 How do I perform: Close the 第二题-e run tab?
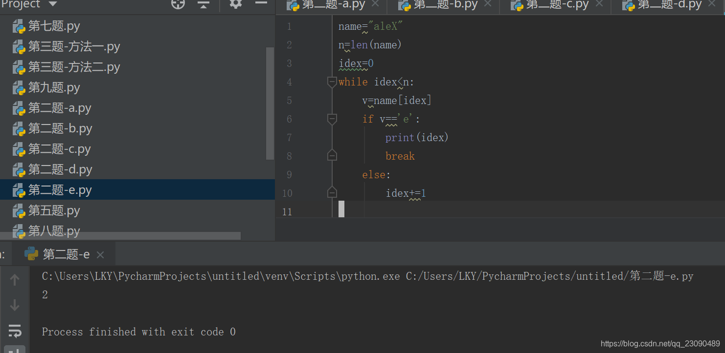coord(100,255)
